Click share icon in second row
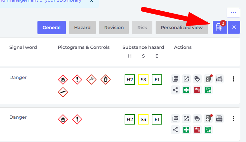Image resolution: width=246 pixels, height=142 pixels. click(175, 130)
